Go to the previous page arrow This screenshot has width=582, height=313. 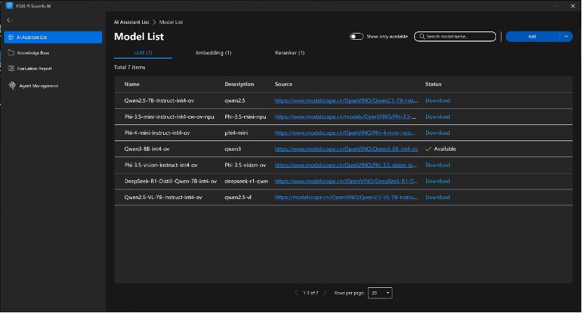297,293
